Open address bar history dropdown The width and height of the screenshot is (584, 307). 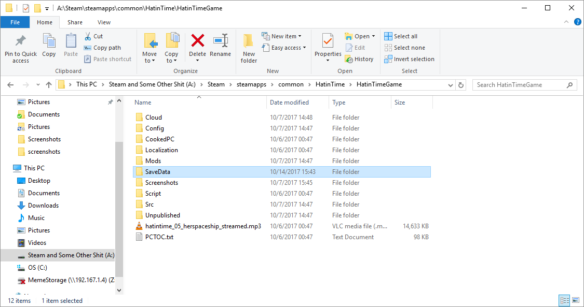(450, 85)
